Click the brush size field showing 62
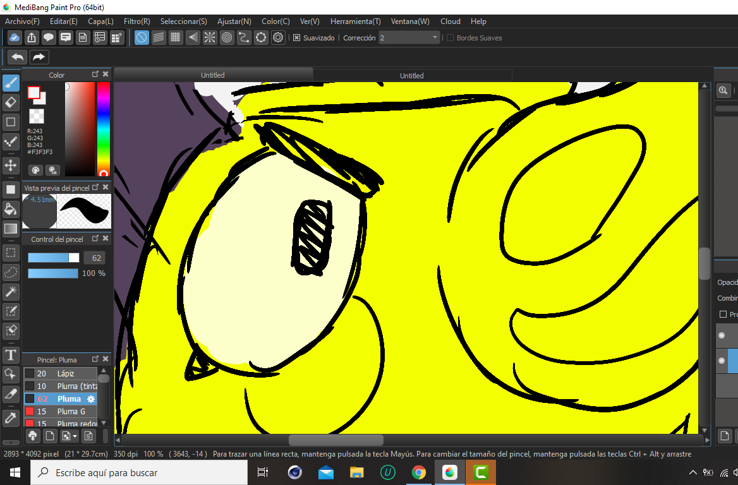Image resolution: width=738 pixels, height=485 pixels. (x=95, y=258)
